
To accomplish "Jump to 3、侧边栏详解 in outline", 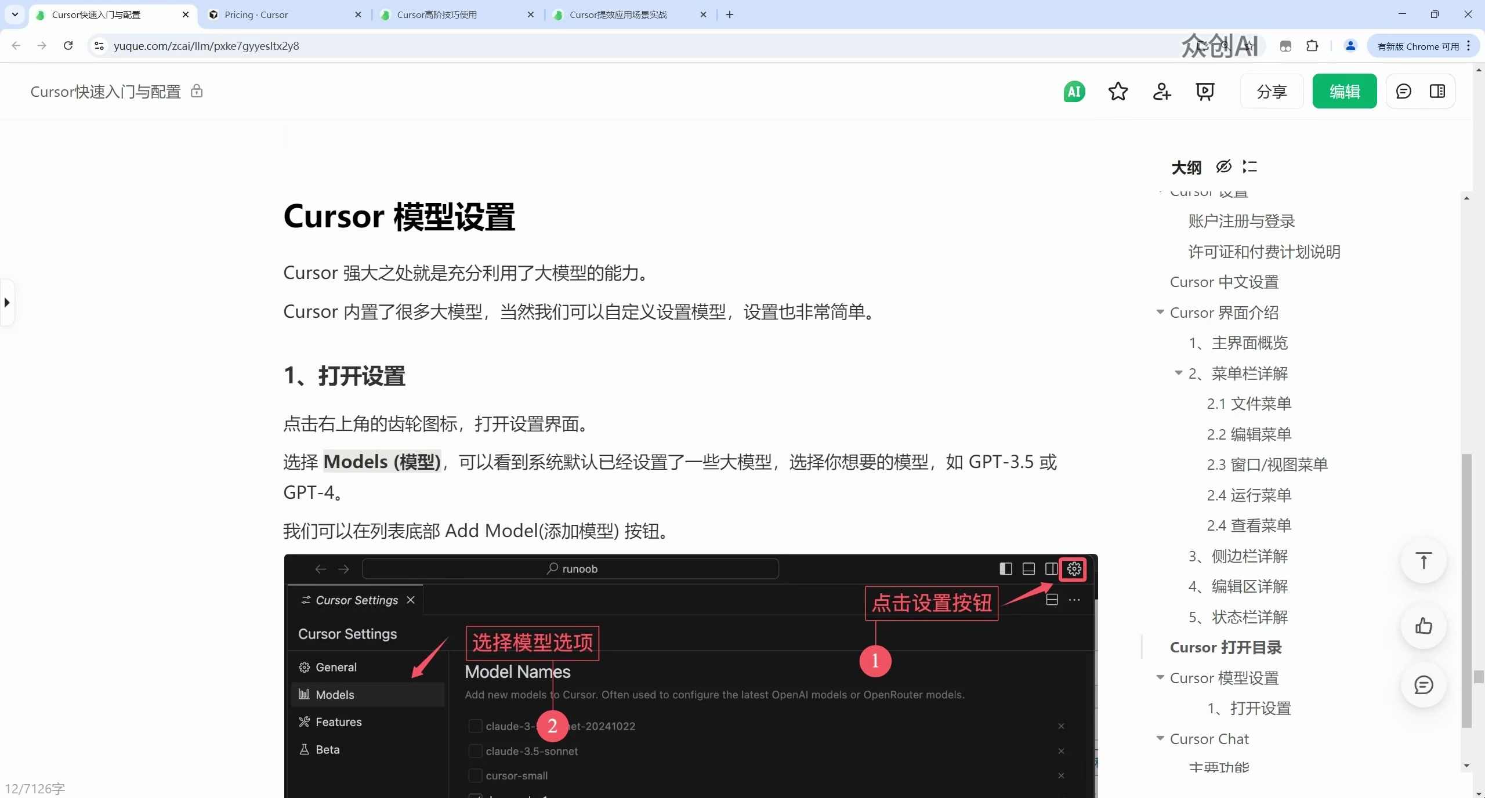I will (1238, 556).
